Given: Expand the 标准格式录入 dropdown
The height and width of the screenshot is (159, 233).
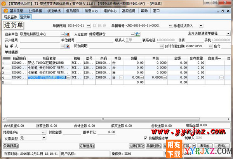Looking at the screenshot, I should 201,26.
